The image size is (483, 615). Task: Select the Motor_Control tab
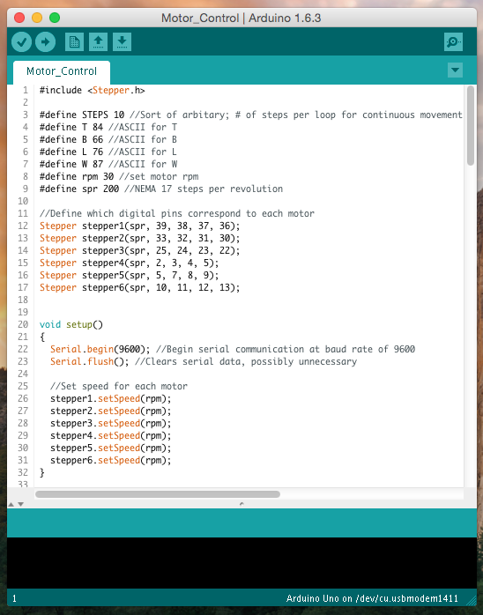(62, 71)
